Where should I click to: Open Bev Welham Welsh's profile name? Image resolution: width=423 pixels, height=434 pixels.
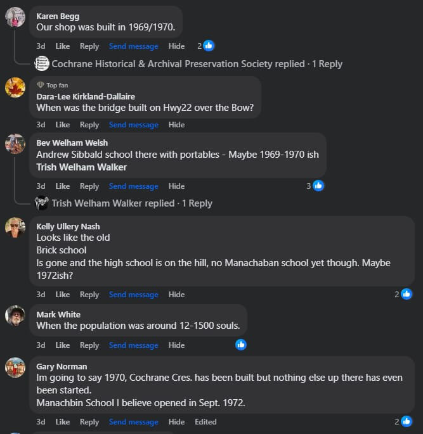point(72,143)
